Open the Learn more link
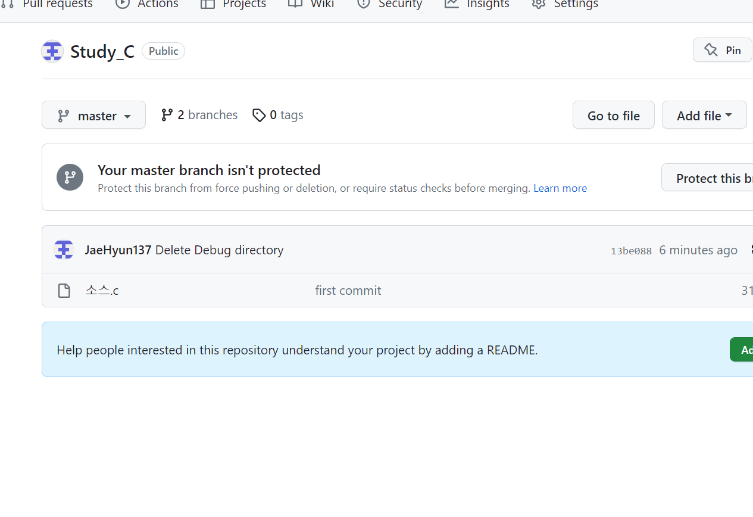 [x=560, y=188]
